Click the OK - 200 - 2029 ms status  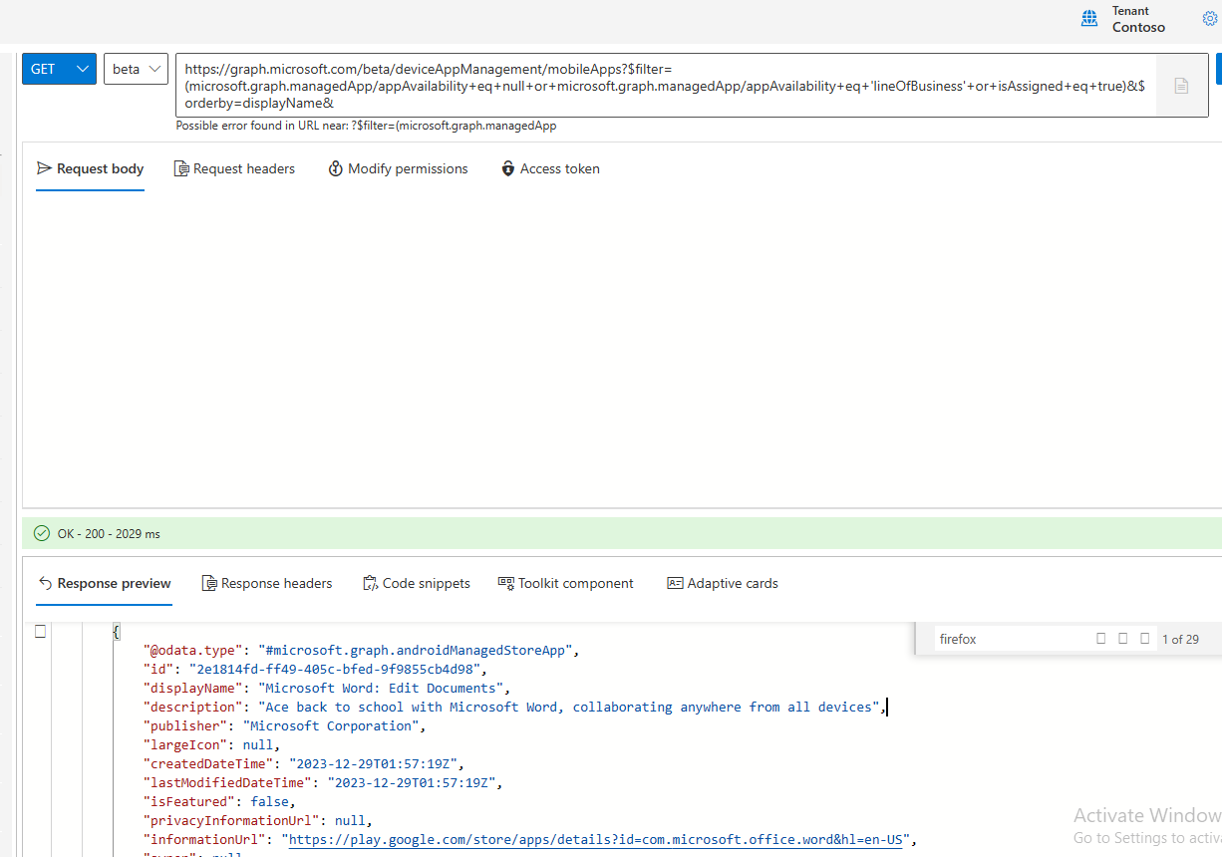click(109, 534)
